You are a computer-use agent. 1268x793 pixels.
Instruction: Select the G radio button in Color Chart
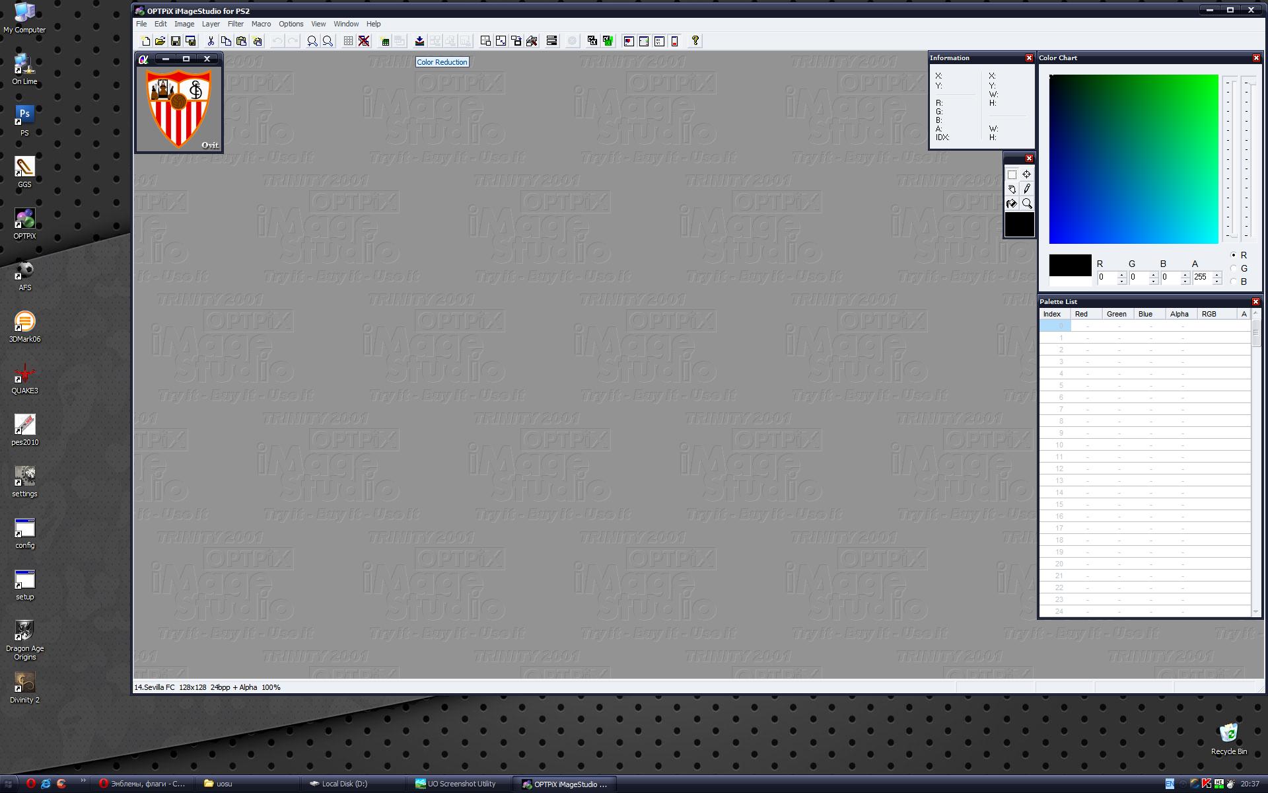[x=1233, y=268]
